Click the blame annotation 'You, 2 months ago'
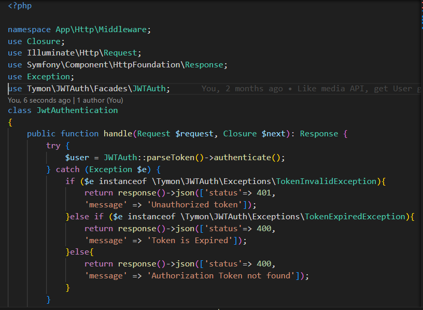Viewport: 423px width, 310px height. click(242, 89)
